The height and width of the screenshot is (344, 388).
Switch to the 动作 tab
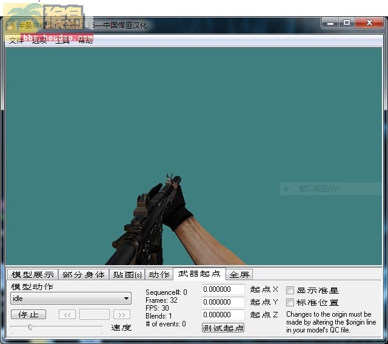tap(159, 274)
